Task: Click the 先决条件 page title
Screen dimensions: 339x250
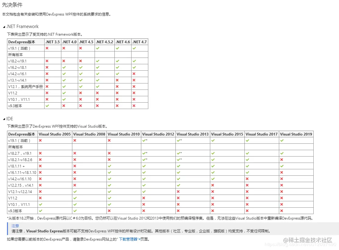Action: tap(12, 5)
